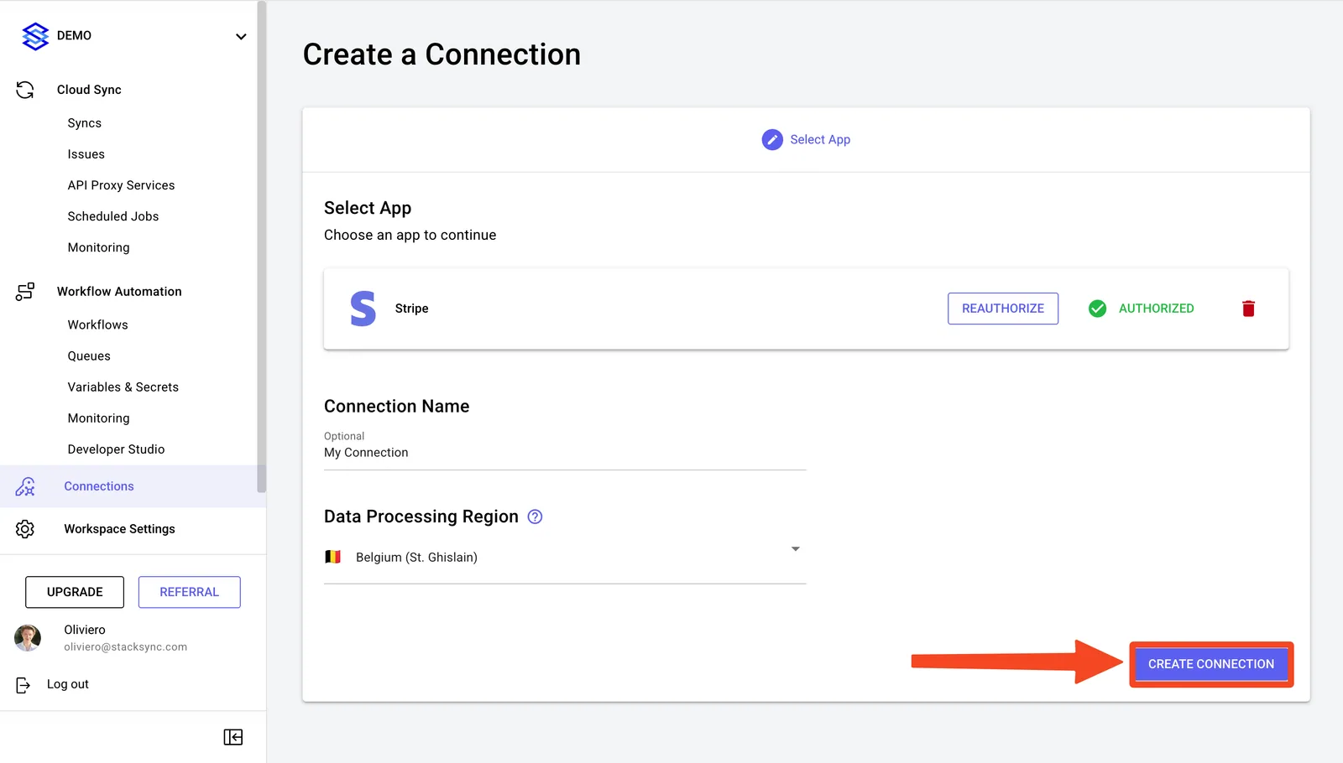Open Monitoring under Cloud Sync
This screenshot has height=763, width=1343.
(99, 247)
